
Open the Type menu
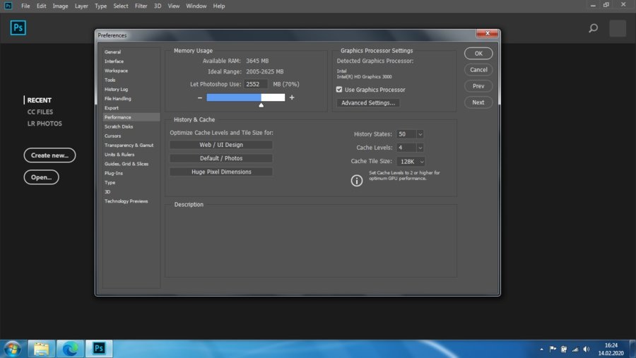point(100,6)
